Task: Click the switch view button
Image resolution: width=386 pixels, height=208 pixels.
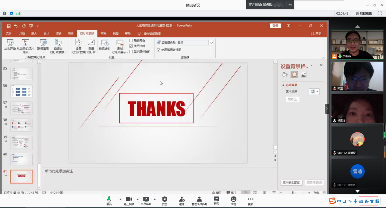Action: click(x=364, y=13)
